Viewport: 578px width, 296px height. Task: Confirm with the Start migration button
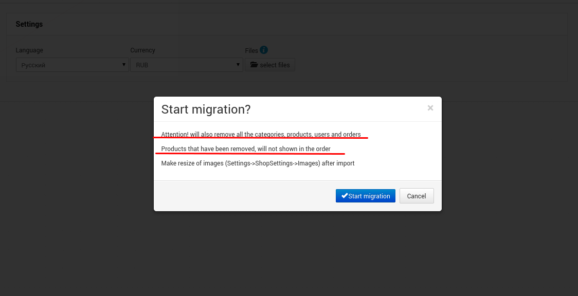pyautogui.click(x=365, y=196)
